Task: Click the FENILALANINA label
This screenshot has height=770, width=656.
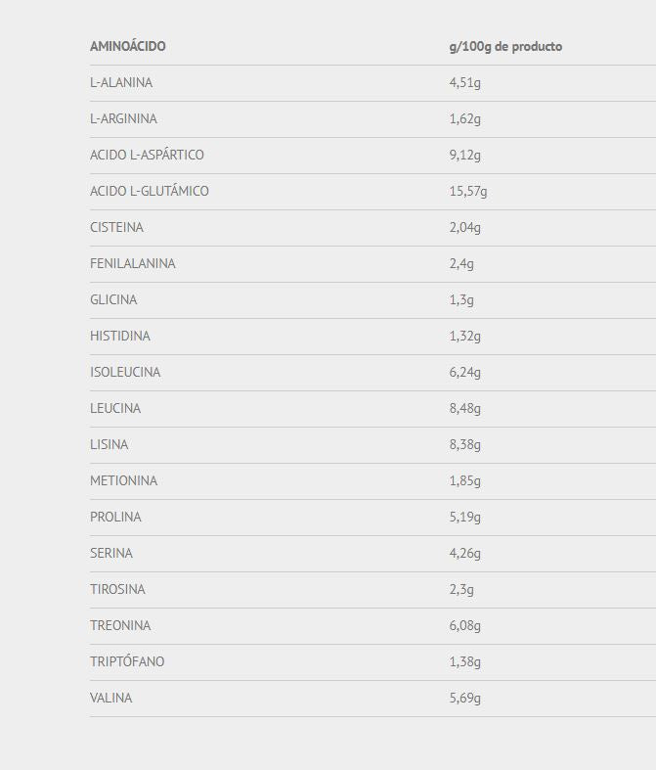Action: (133, 264)
